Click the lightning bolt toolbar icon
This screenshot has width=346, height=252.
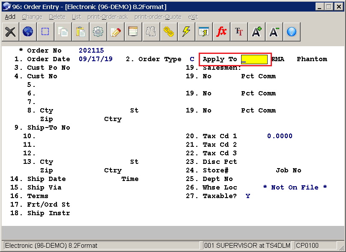pos(186,32)
